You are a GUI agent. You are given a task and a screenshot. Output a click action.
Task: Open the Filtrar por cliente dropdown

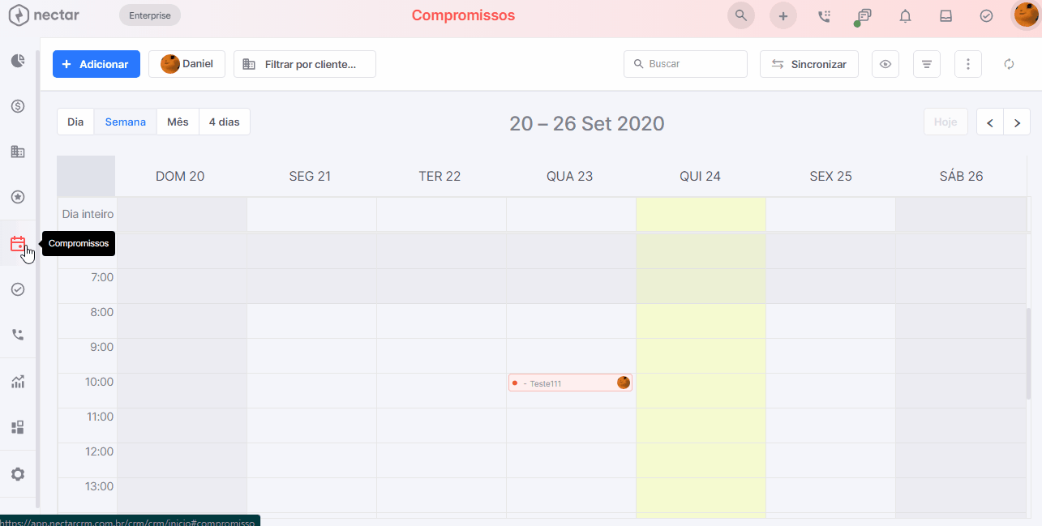305,64
